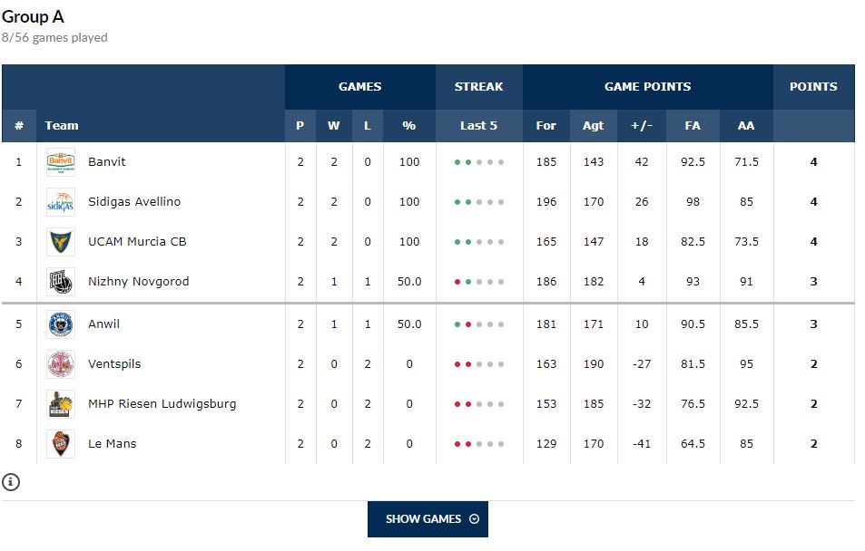Screen dimensions: 865x551
Task: Select the Team column header
Action: [62, 126]
